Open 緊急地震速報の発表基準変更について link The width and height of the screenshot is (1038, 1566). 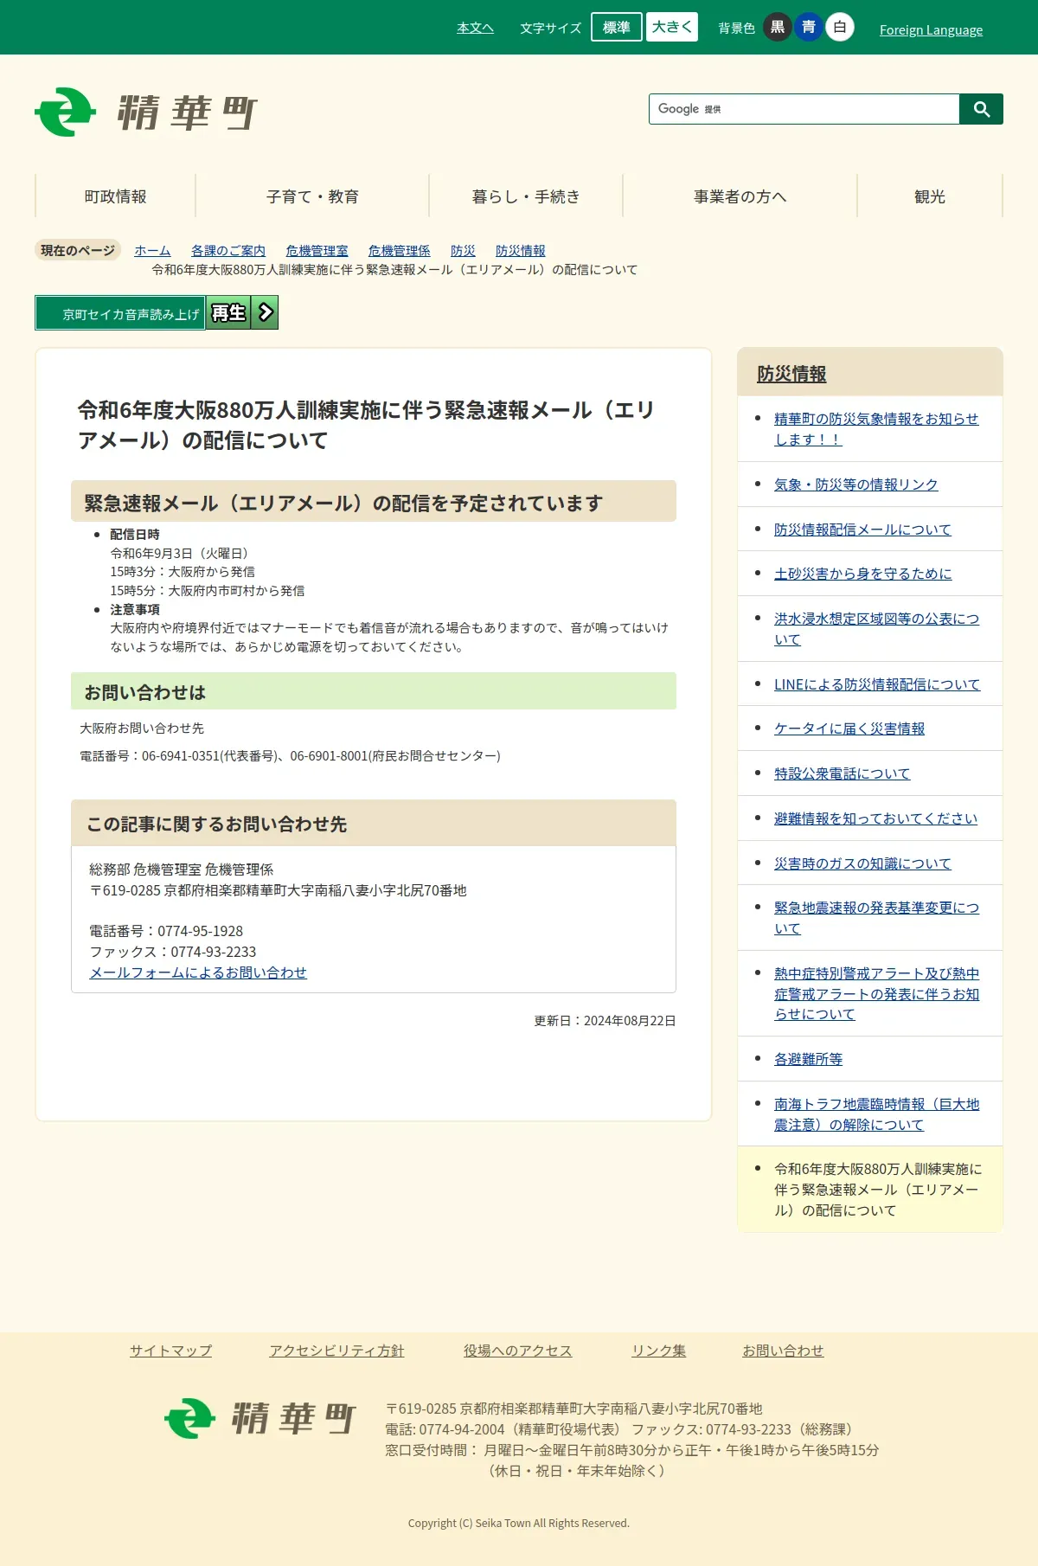pyautogui.click(x=876, y=918)
